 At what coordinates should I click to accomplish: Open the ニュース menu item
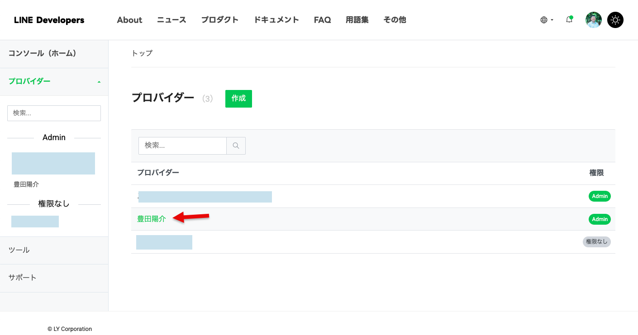click(x=171, y=20)
